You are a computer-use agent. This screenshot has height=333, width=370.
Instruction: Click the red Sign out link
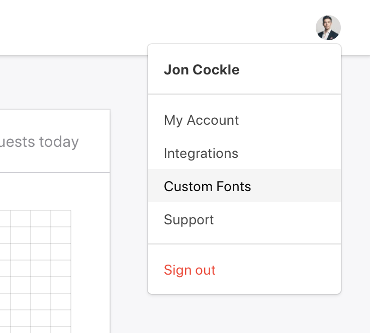190,270
